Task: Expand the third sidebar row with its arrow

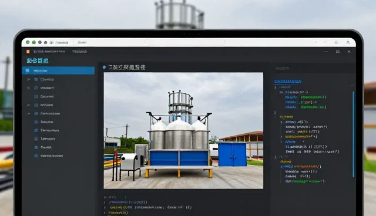Action: click(28, 88)
